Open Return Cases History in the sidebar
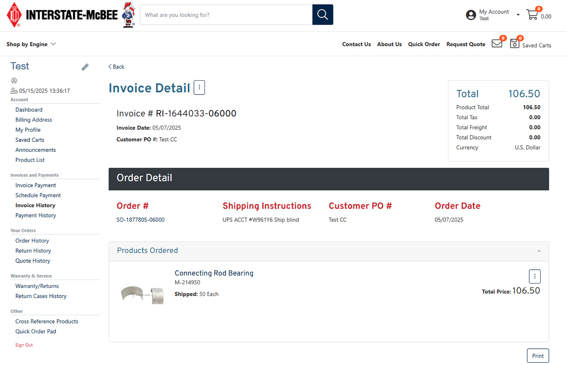This screenshot has height=365, width=567. [x=41, y=296]
